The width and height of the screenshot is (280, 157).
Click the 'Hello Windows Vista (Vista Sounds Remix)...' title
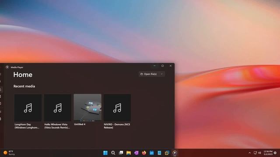pos(57,126)
